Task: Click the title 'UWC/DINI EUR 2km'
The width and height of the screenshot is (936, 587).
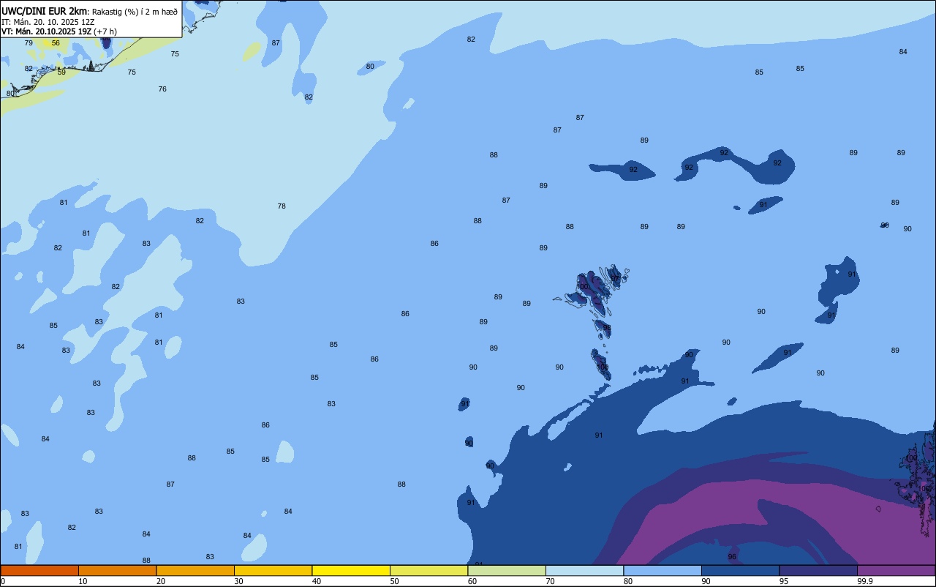Action: pyautogui.click(x=45, y=11)
